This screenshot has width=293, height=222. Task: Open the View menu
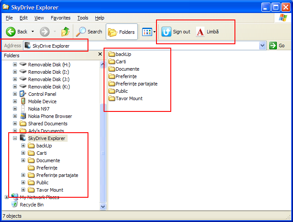[x=39, y=18]
